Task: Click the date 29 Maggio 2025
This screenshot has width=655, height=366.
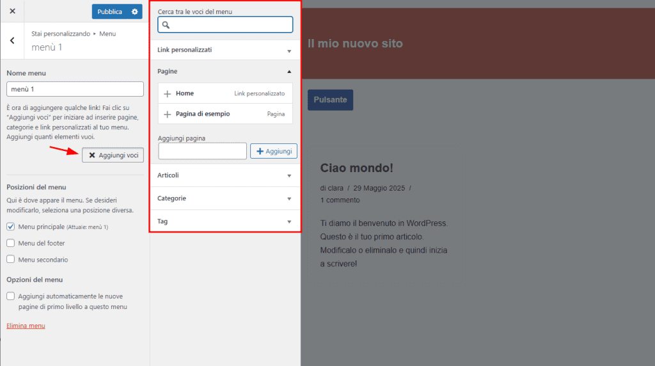Action: tap(379, 188)
